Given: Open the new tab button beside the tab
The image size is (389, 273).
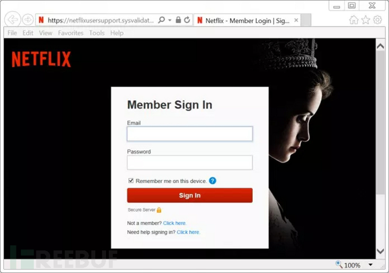Looking at the screenshot, I should click(x=306, y=20).
